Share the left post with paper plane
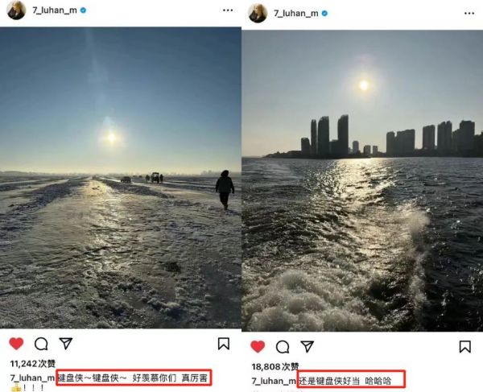Image resolution: width=483 pixels, height=392 pixels. coord(66,344)
